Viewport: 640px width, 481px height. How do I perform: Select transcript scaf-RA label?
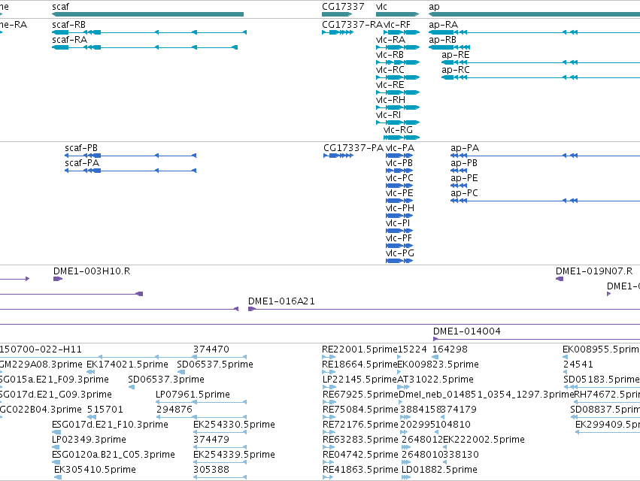tap(70, 40)
